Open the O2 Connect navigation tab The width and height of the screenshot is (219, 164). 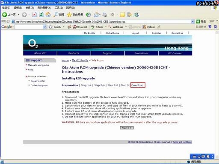click(x=175, y=53)
